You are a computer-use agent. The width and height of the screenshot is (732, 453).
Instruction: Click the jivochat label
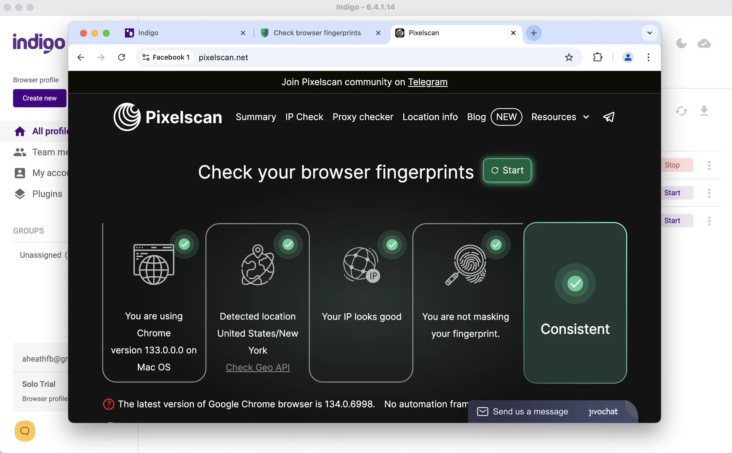click(603, 412)
